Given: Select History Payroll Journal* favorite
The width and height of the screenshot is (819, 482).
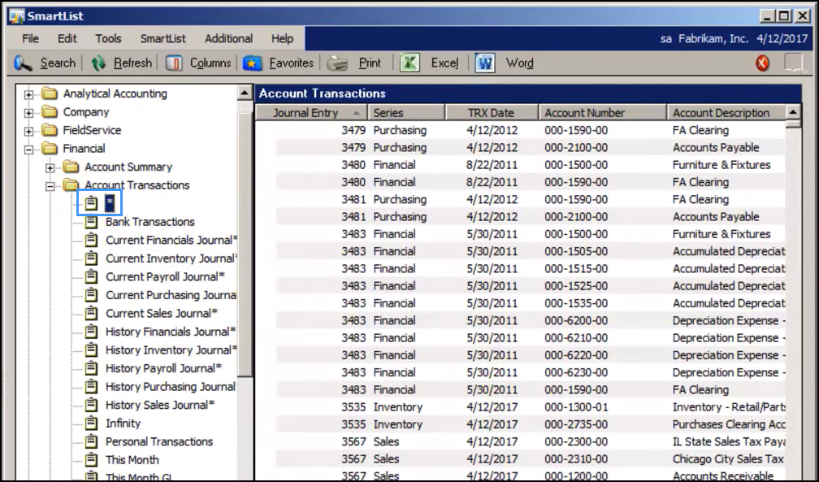Looking at the screenshot, I should pyautogui.click(x=163, y=368).
